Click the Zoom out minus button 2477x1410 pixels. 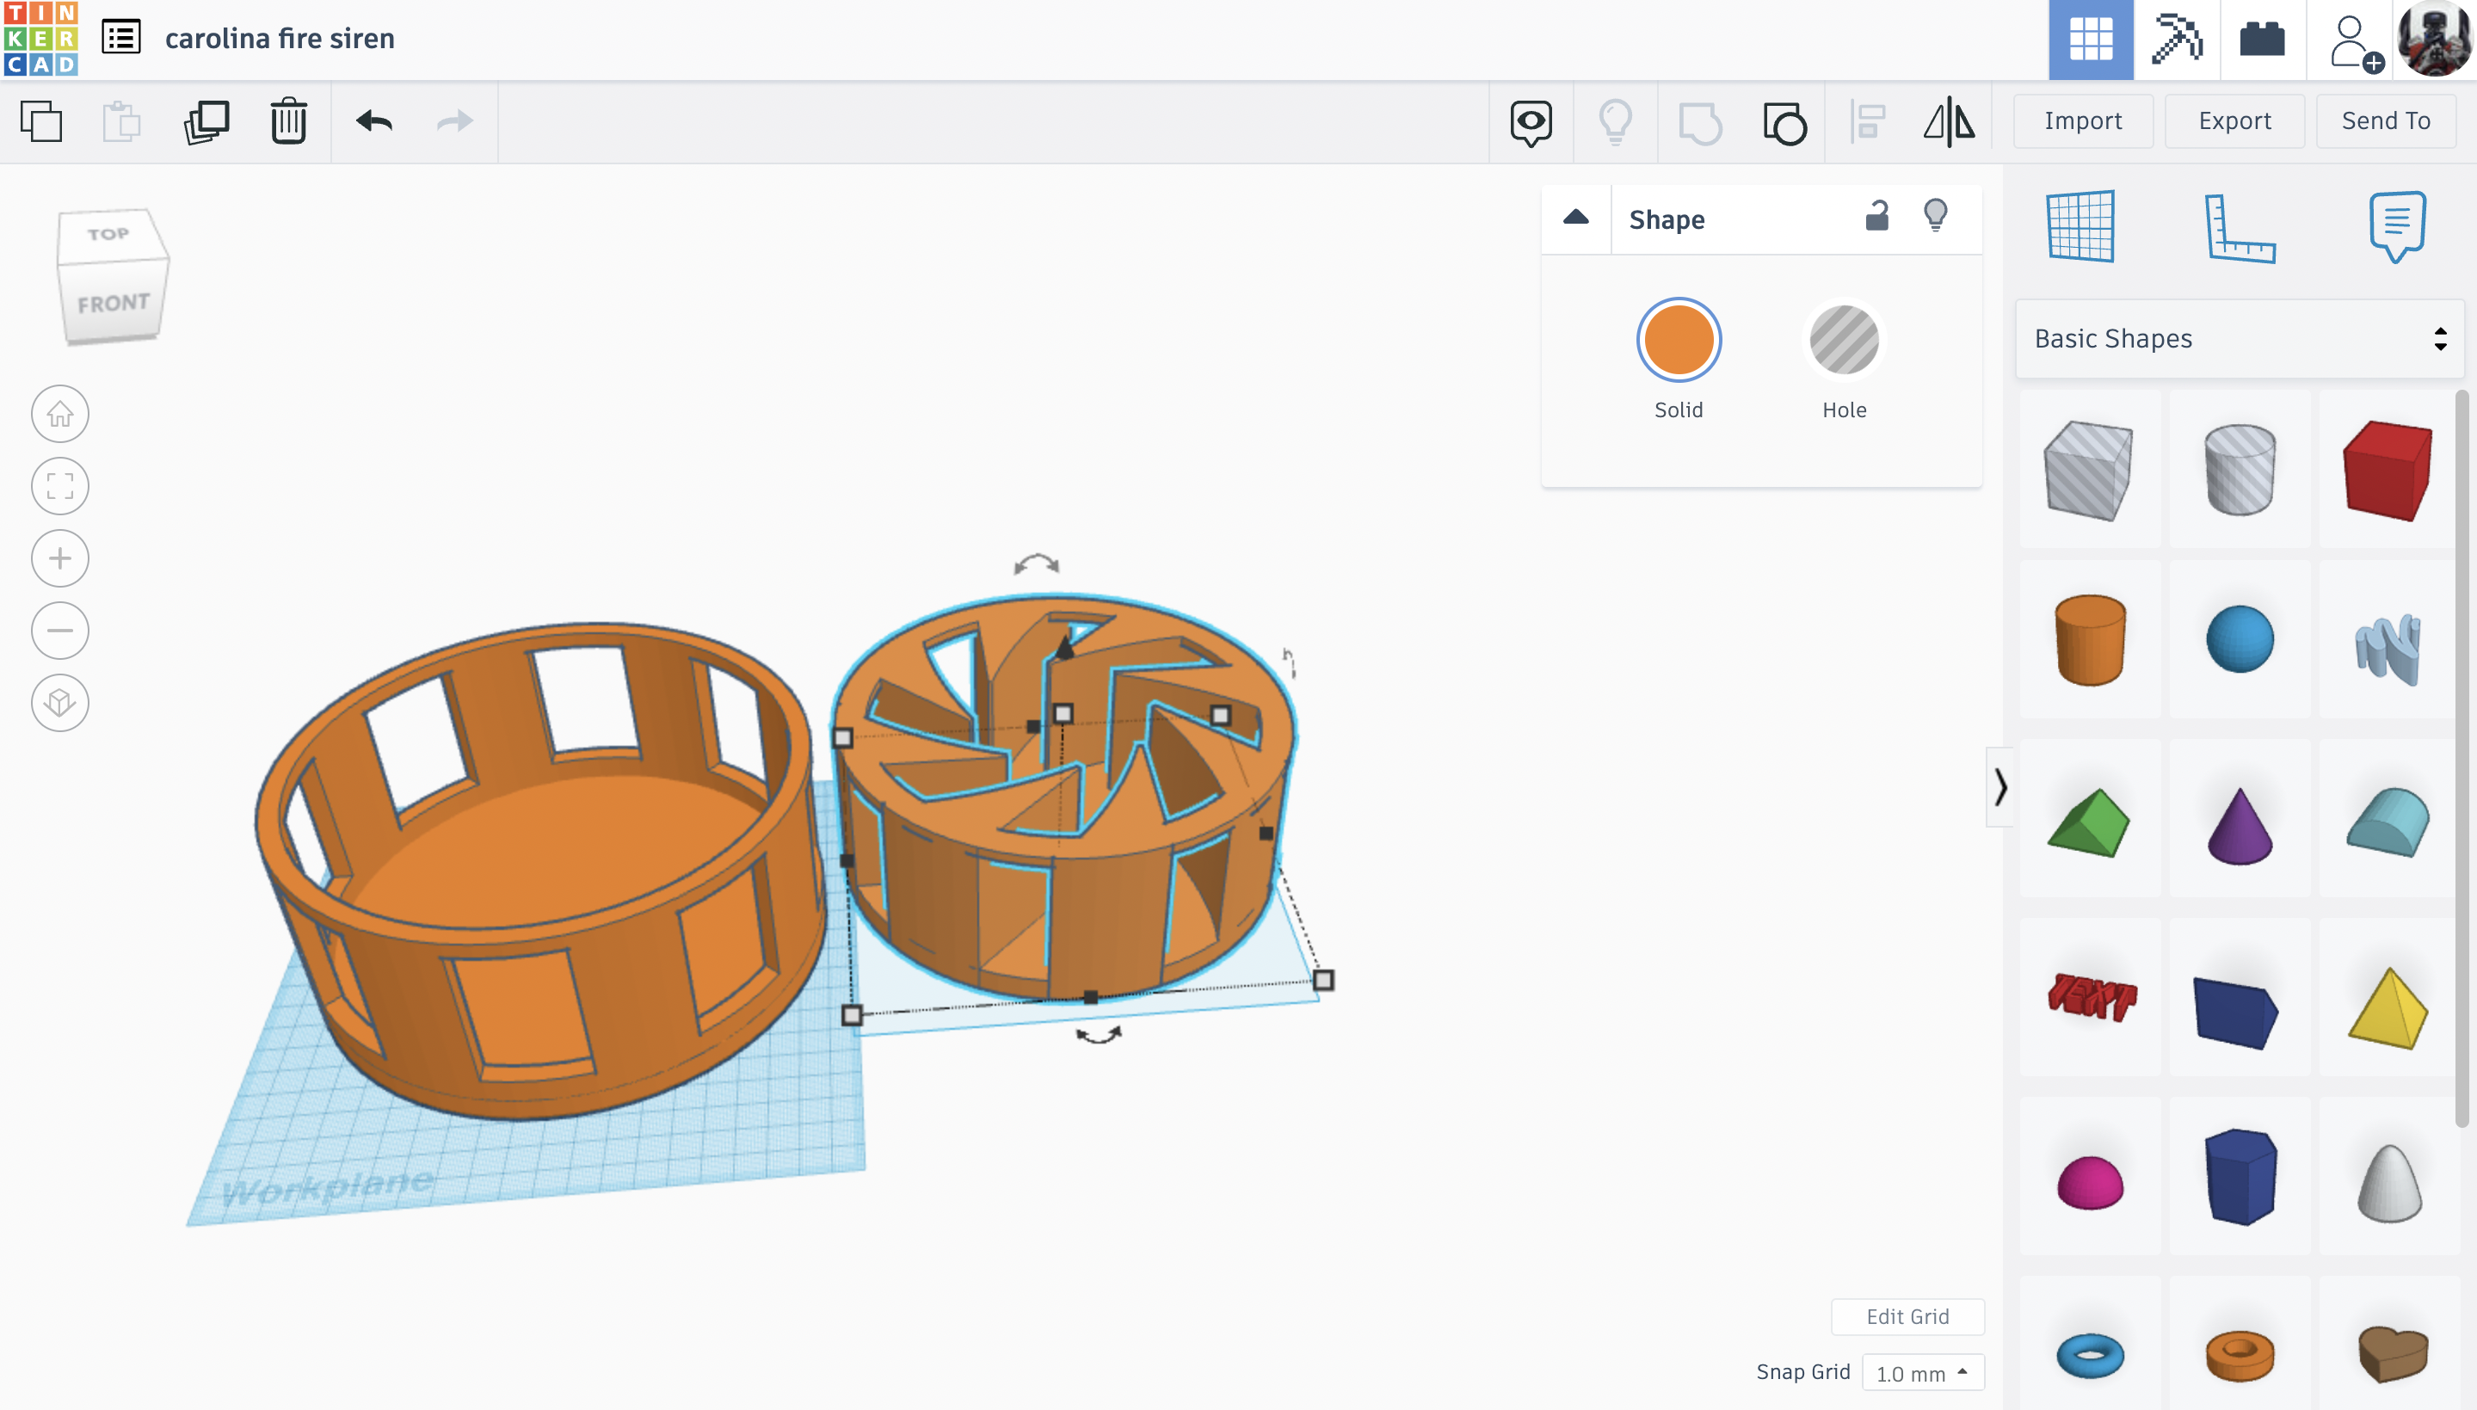pyautogui.click(x=60, y=631)
